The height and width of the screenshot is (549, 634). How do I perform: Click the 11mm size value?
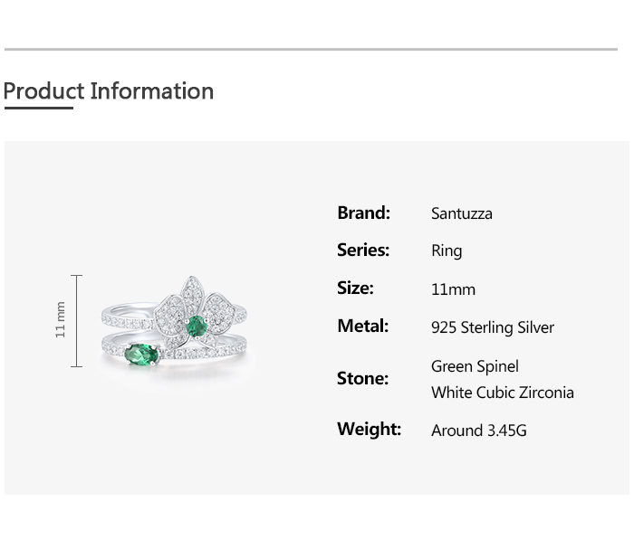453,289
